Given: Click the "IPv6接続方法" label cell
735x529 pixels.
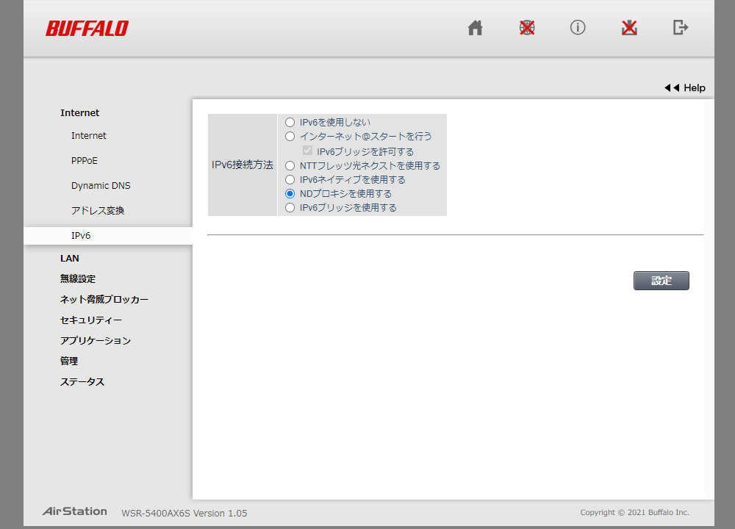Looking at the screenshot, I should click(243, 165).
